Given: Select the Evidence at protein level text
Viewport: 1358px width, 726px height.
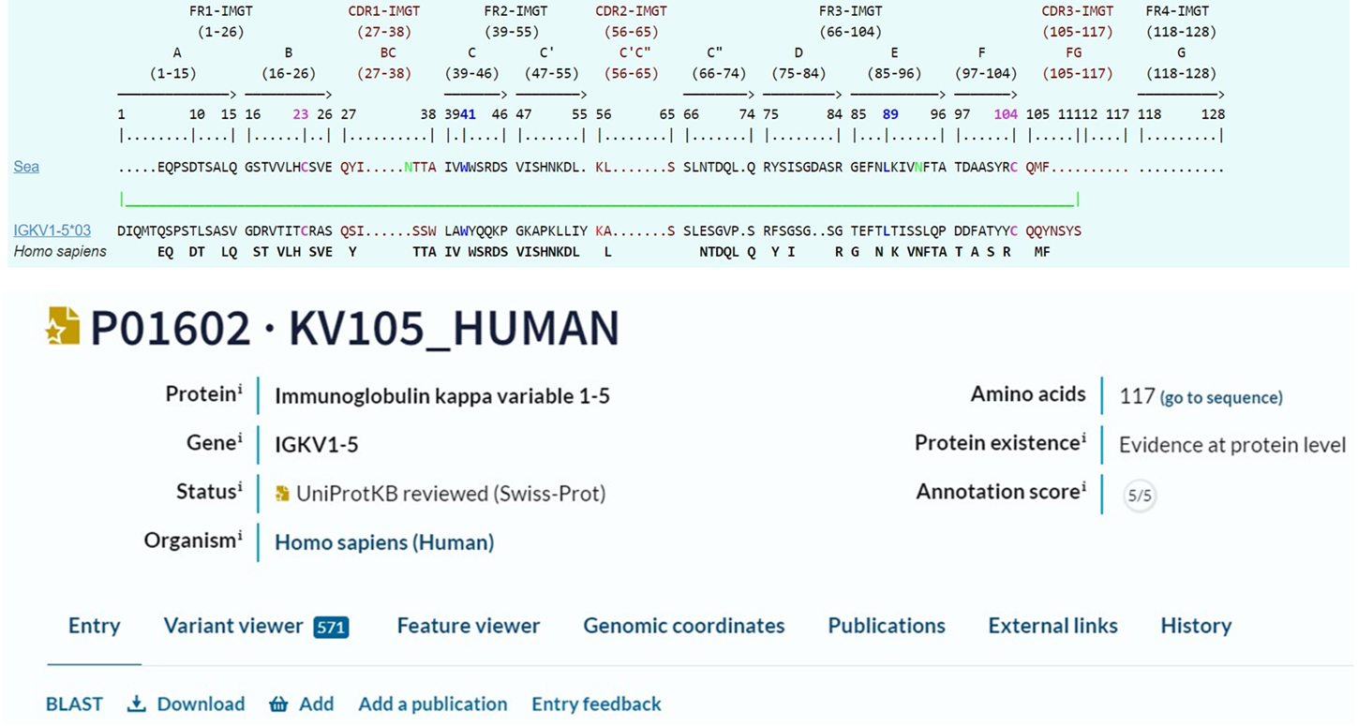Looking at the screenshot, I should tap(1232, 445).
